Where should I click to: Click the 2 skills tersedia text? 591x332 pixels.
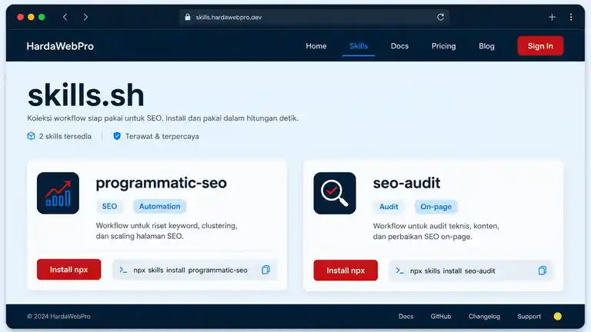pos(65,136)
